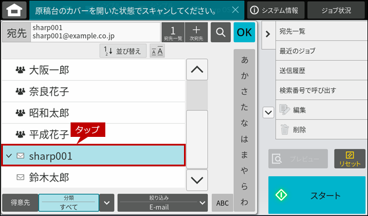Image resolution: width=368 pixels, height=216 pixels.
Task: Select group contact 昭和太郎
Action: point(94,113)
